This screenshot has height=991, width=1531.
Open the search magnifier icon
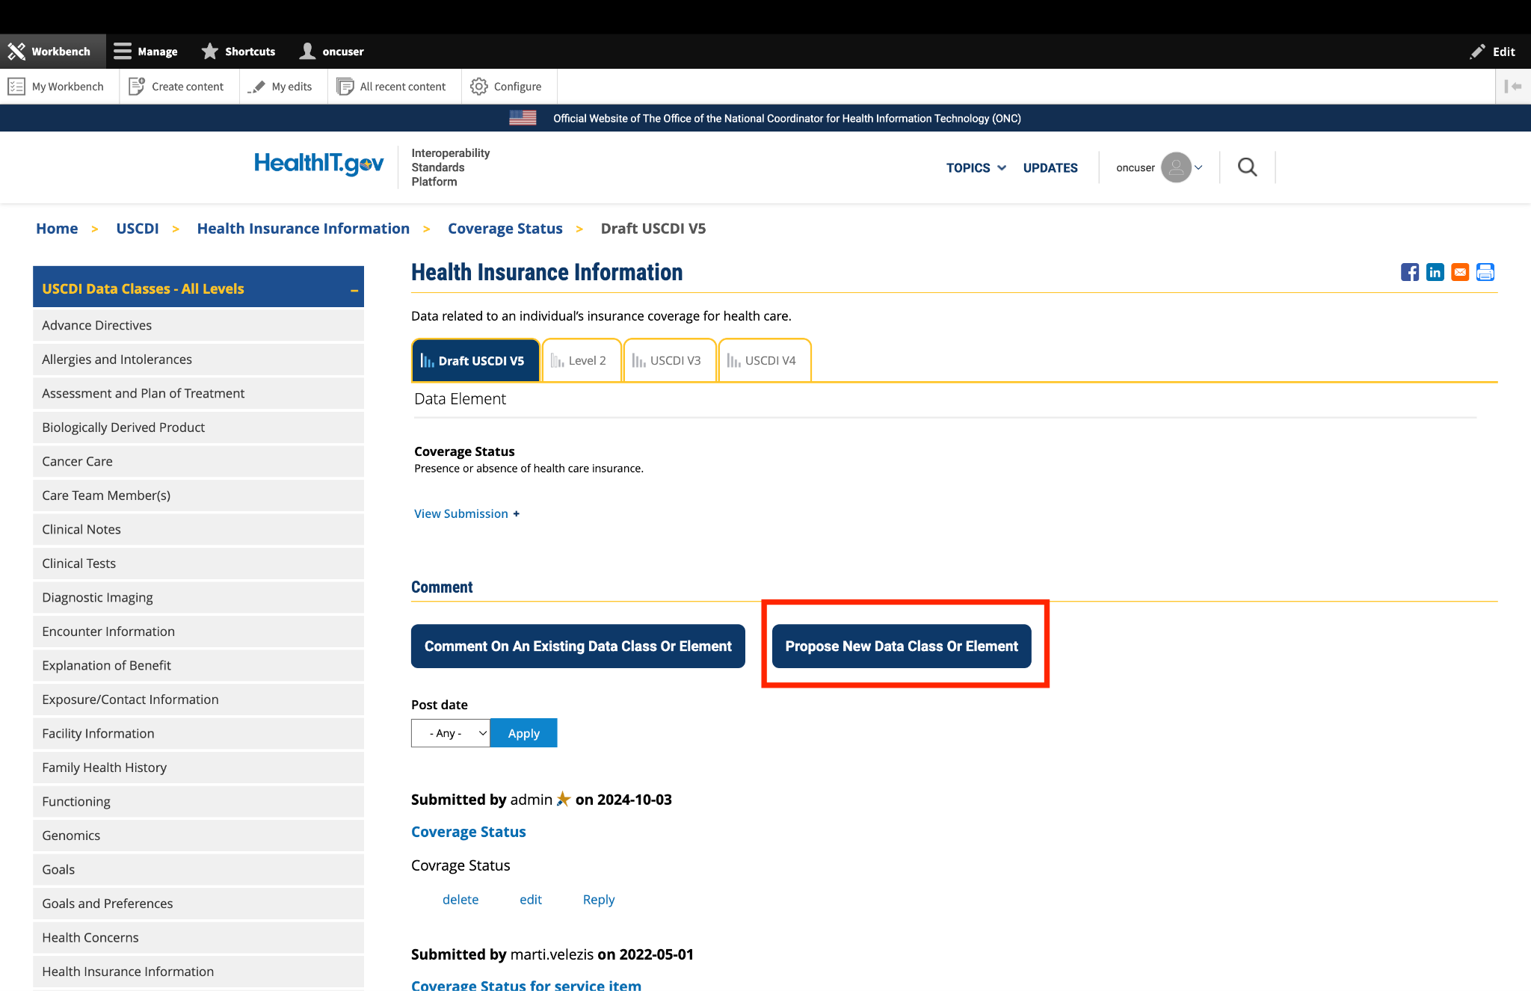tap(1247, 167)
